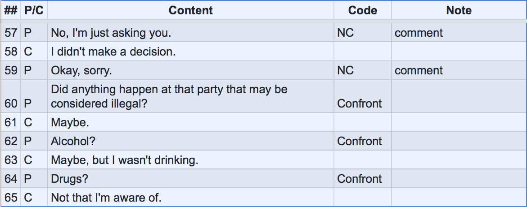
Task: Click the Confront code in row 60
Action: point(360,103)
